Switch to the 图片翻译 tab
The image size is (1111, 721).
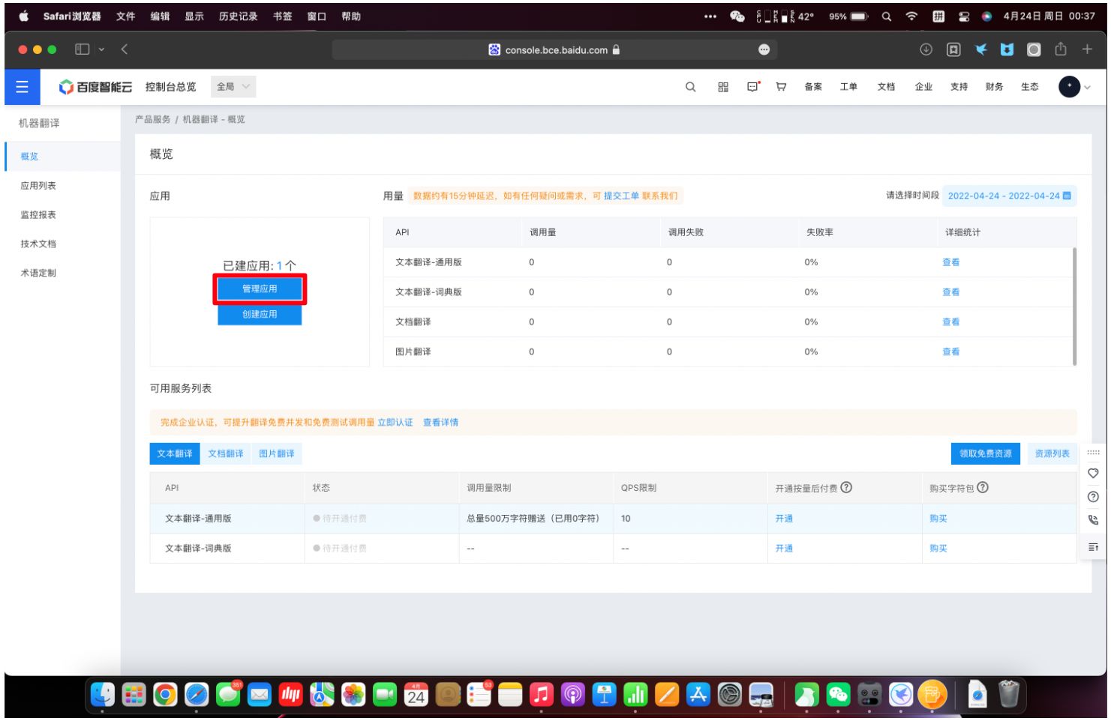point(277,453)
